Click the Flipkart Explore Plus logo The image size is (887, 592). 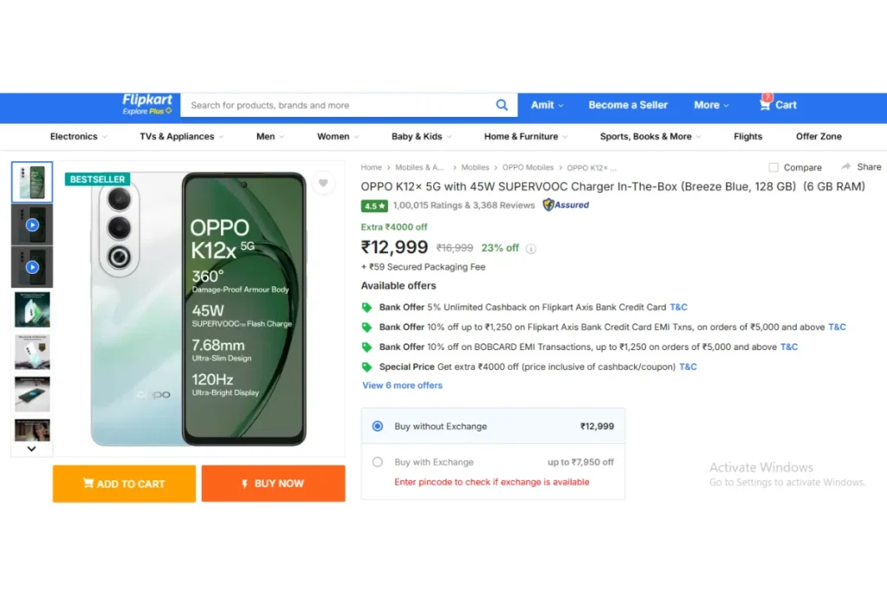pyautogui.click(x=147, y=104)
